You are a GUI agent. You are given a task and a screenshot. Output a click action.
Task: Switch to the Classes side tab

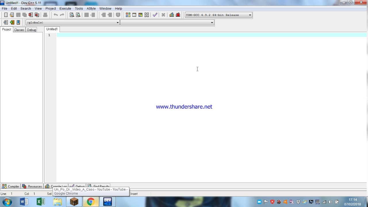coord(19,30)
